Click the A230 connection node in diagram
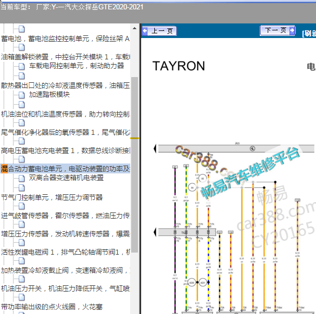 pyautogui.click(x=192, y=283)
